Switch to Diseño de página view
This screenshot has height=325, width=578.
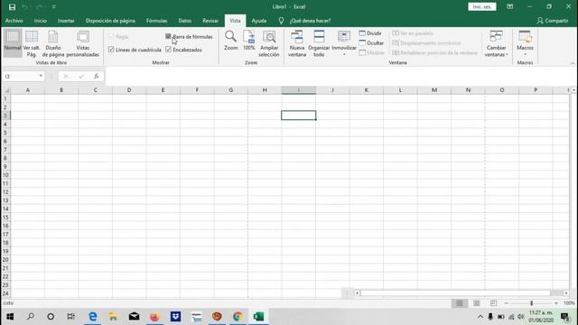pos(53,42)
